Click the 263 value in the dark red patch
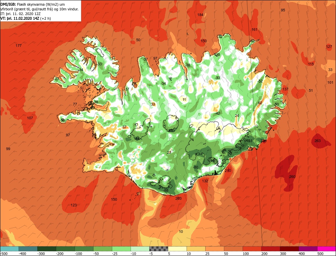 [x=318, y=141]
